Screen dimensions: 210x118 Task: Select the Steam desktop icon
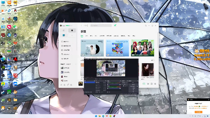coord(3,93)
